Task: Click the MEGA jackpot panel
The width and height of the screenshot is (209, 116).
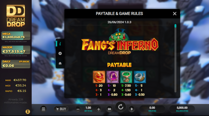Action: [16, 36]
